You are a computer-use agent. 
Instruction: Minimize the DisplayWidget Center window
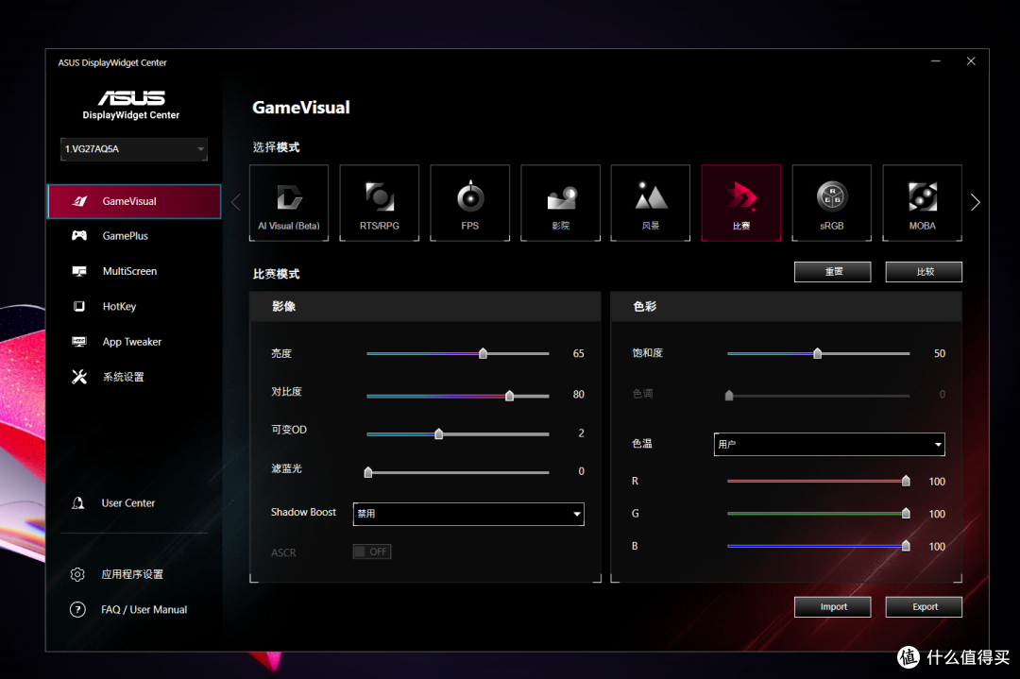tap(935, 61)
